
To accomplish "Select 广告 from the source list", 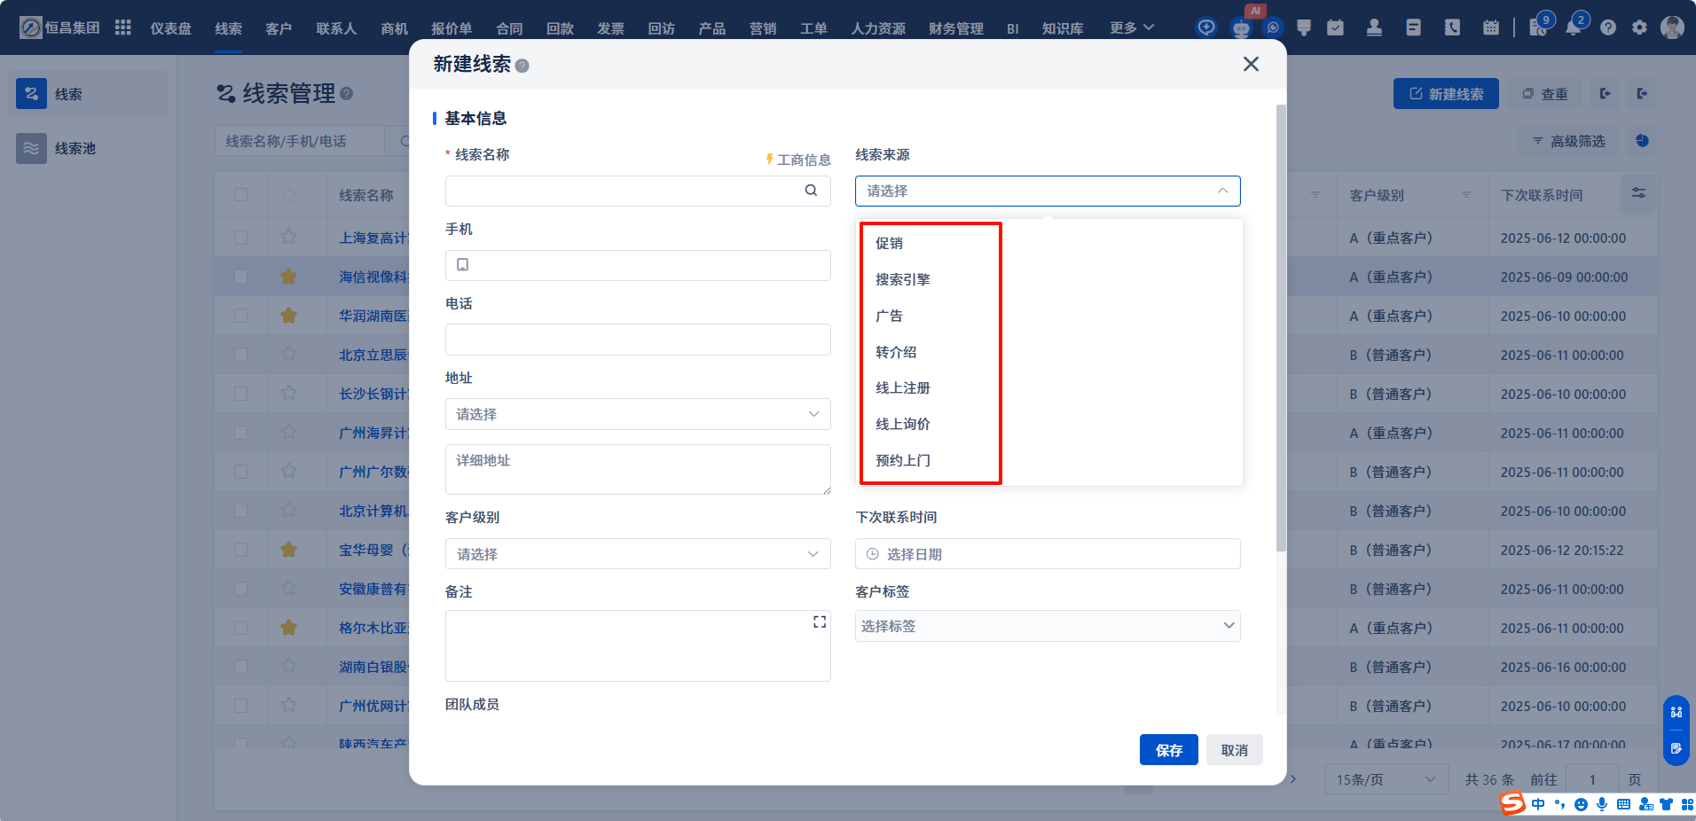I will tap(1049, 316).
